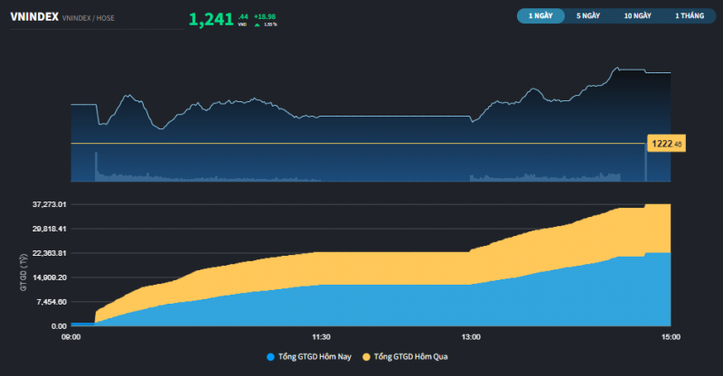Click the 1.55% percent change text

[271, 24]
